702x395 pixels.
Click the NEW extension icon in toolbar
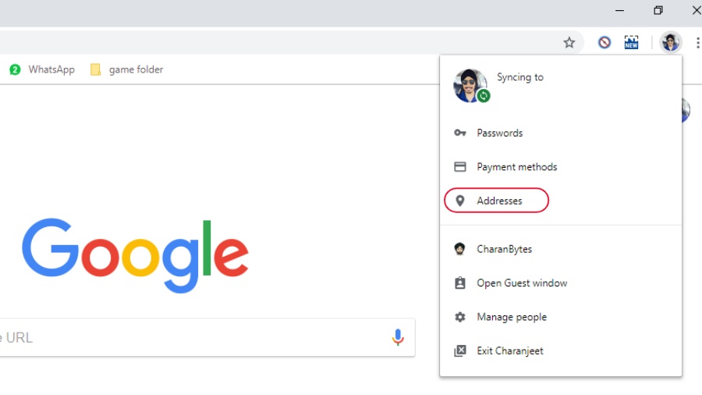(x=631, y=43)
